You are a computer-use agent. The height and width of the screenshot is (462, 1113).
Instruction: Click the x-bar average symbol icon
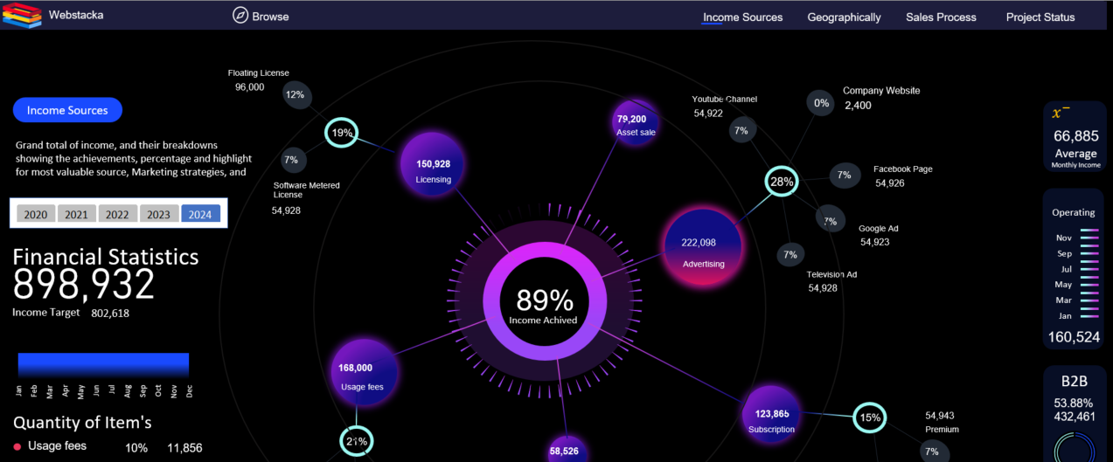(x=1061, y=113)
